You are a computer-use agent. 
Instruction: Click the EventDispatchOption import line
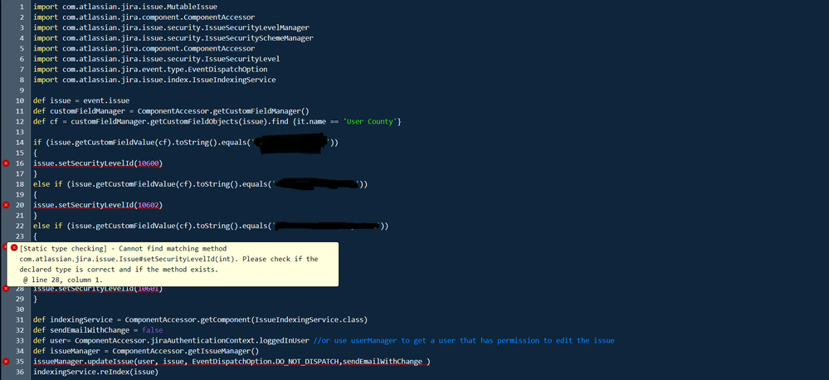tap(149, 69)
